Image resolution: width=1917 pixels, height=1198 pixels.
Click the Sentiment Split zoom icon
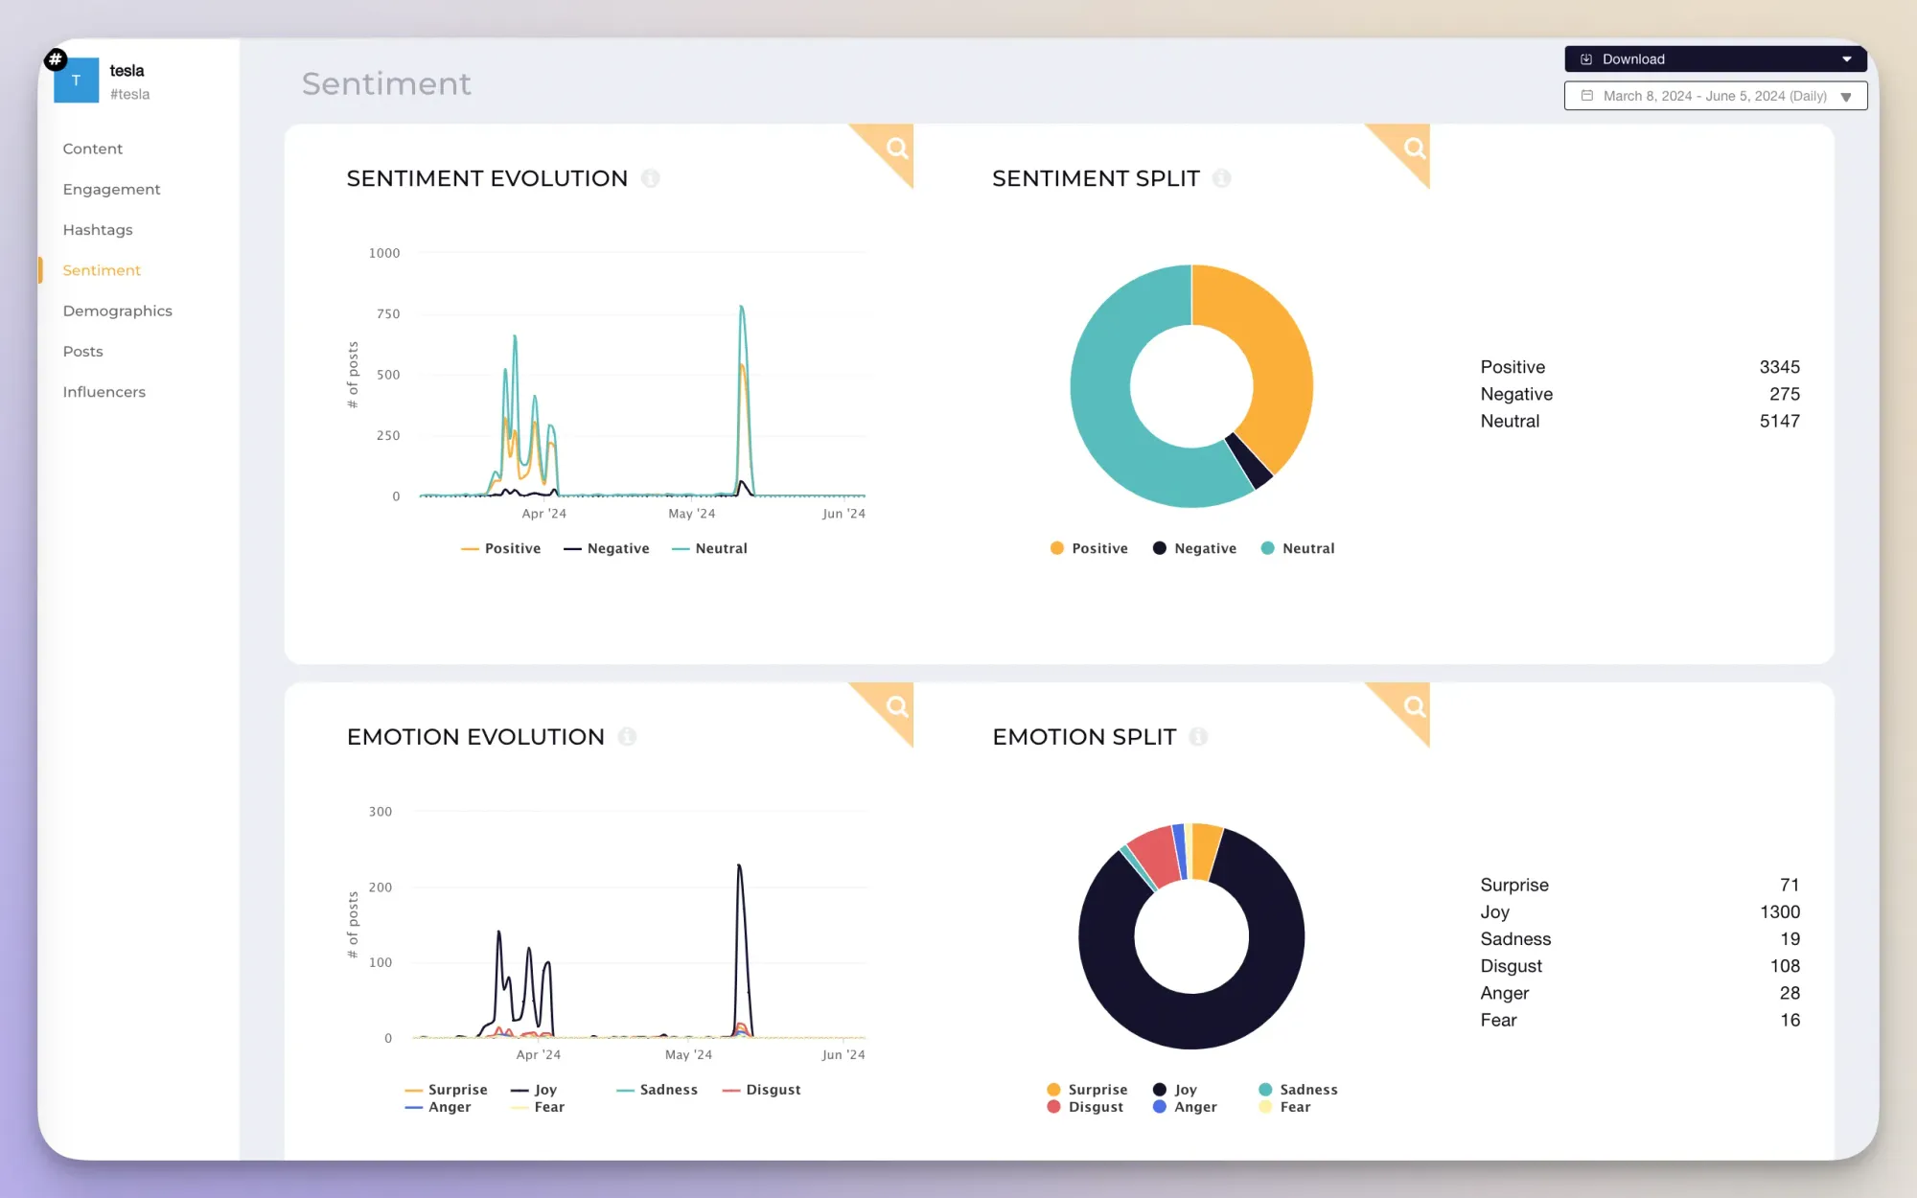click(x=1413, y=148)
